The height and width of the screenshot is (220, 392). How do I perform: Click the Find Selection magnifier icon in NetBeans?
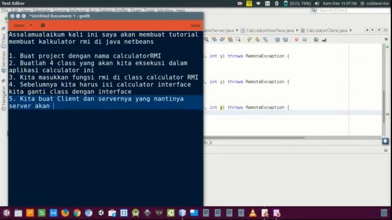(206, 39)
